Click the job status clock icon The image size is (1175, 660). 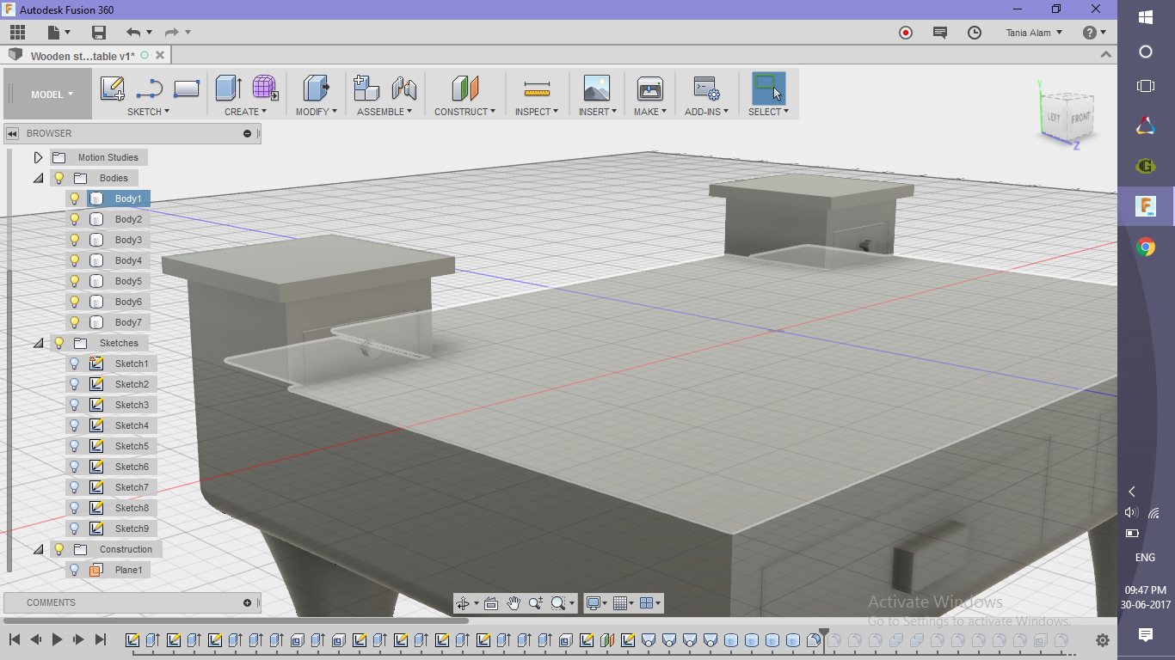[975, 33]
